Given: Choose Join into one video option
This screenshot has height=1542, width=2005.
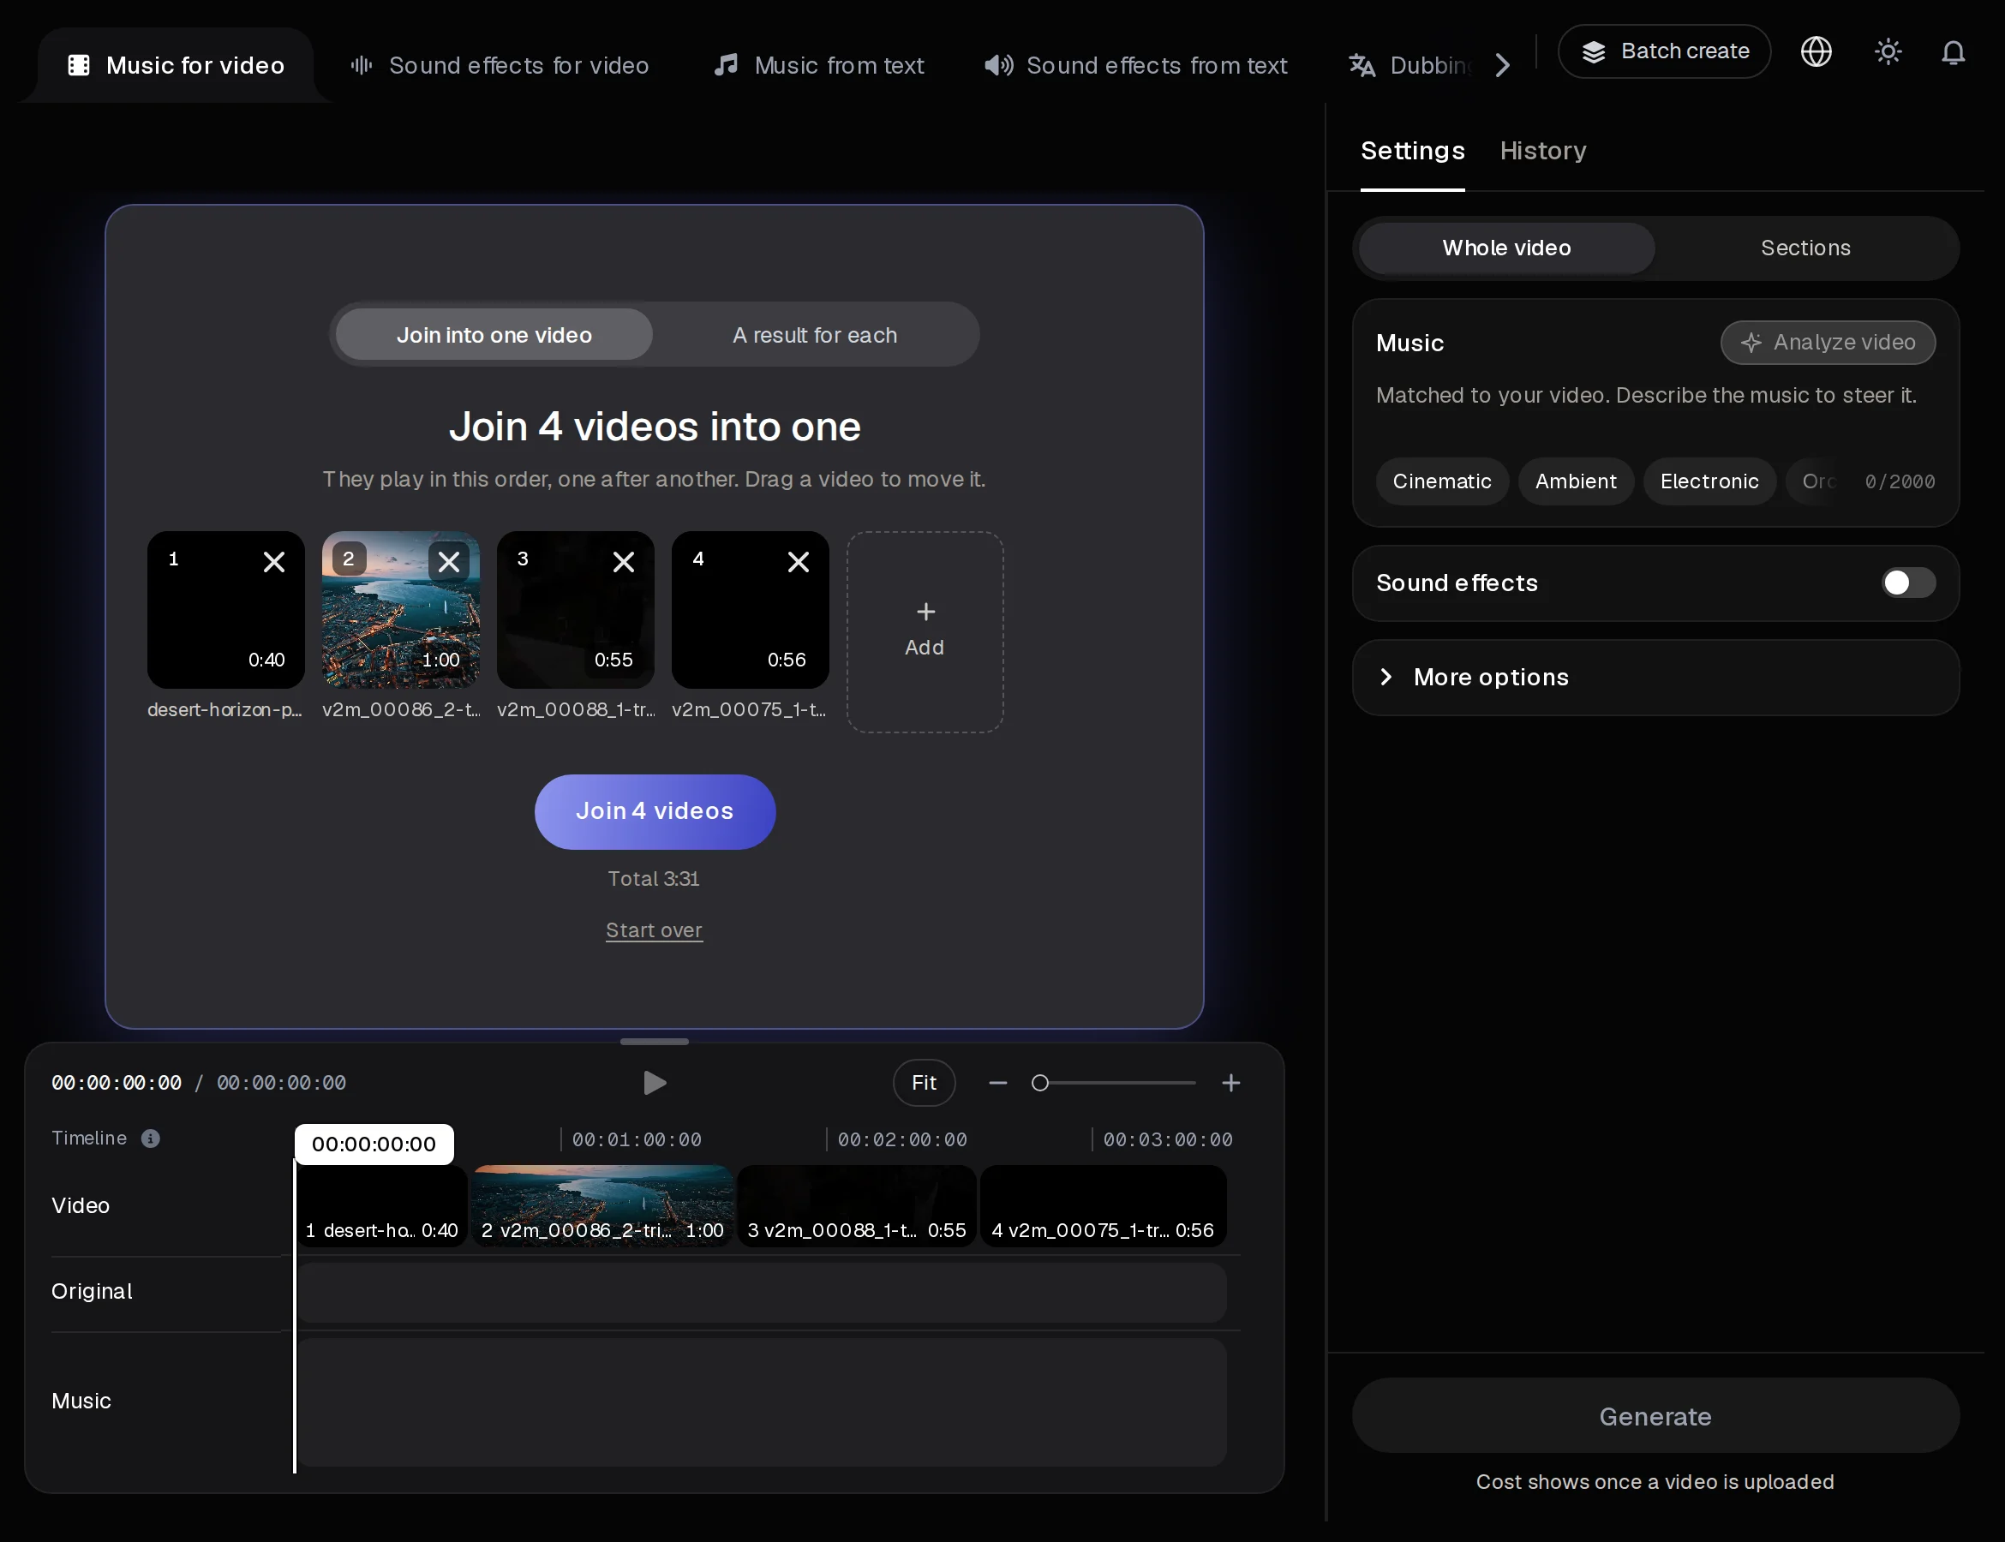Looking at the screenshot, I should tap(494, 335).
